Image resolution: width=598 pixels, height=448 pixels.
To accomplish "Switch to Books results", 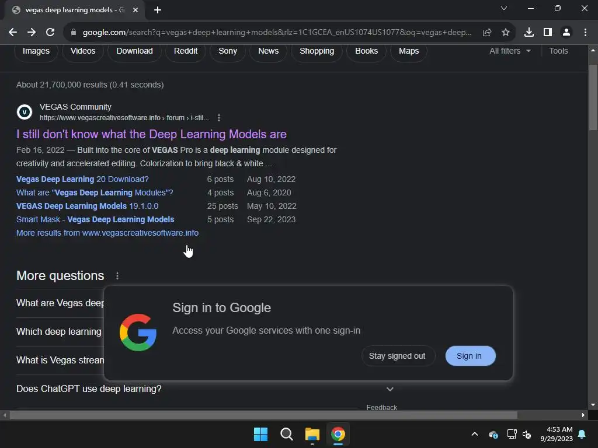I will point(367,51).
